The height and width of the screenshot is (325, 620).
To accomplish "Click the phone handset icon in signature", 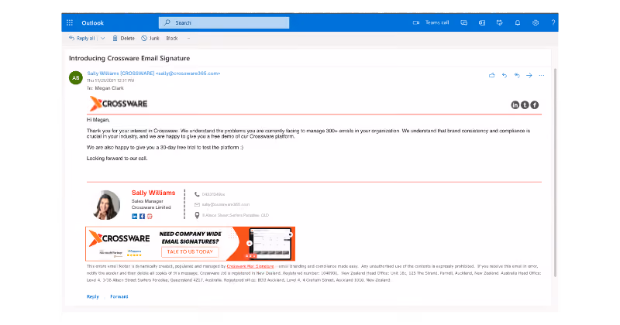I will click(197, 194).
